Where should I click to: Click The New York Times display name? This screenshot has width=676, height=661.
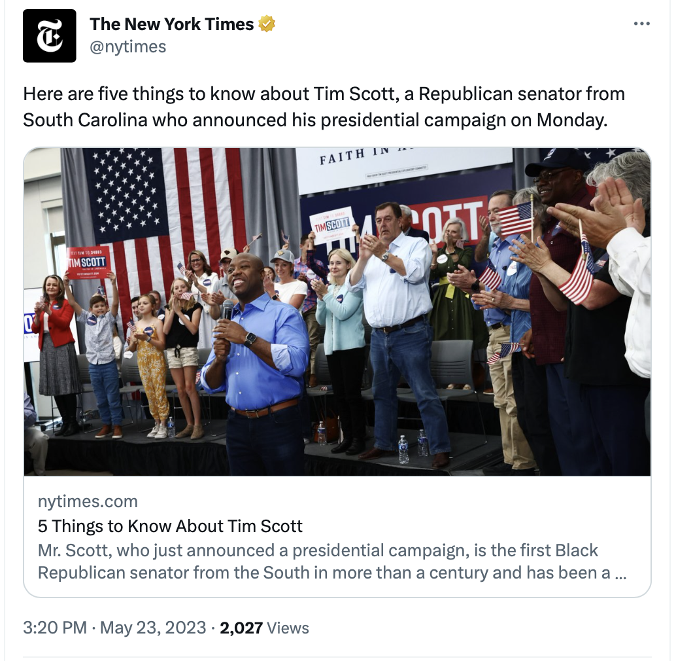171,24
